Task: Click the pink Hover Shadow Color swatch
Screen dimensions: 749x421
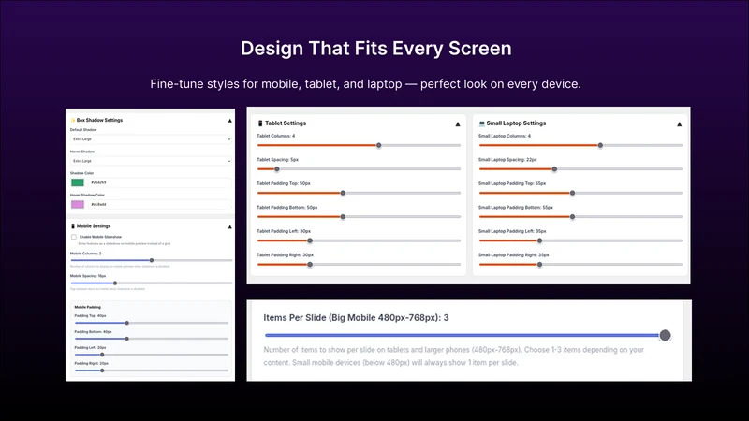Action: pyautogui.click(x=78, y=204)
